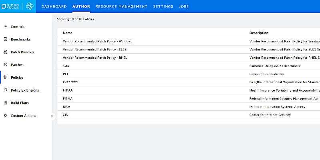Open Vendor Recommended Patch Policy - Windows

point(98,41)
